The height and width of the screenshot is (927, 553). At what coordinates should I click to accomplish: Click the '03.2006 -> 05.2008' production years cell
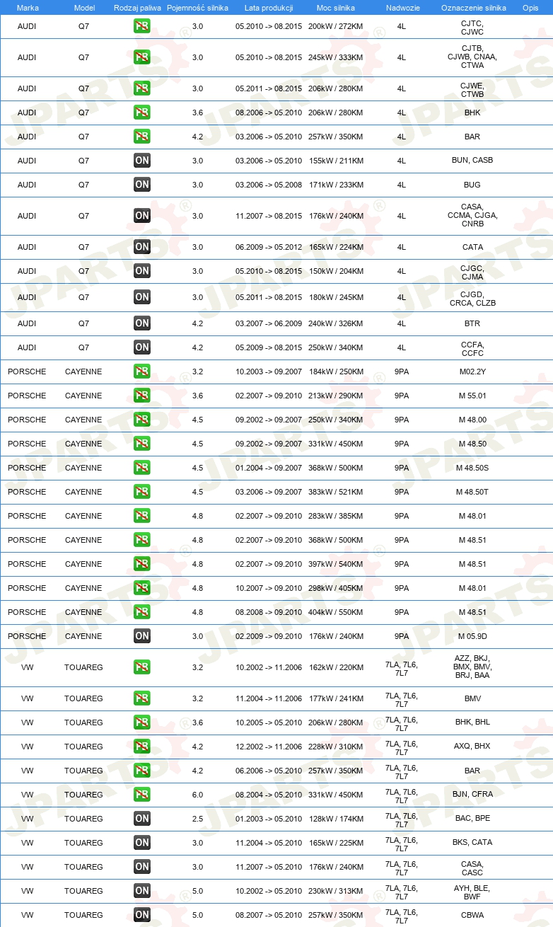(269, 185)
